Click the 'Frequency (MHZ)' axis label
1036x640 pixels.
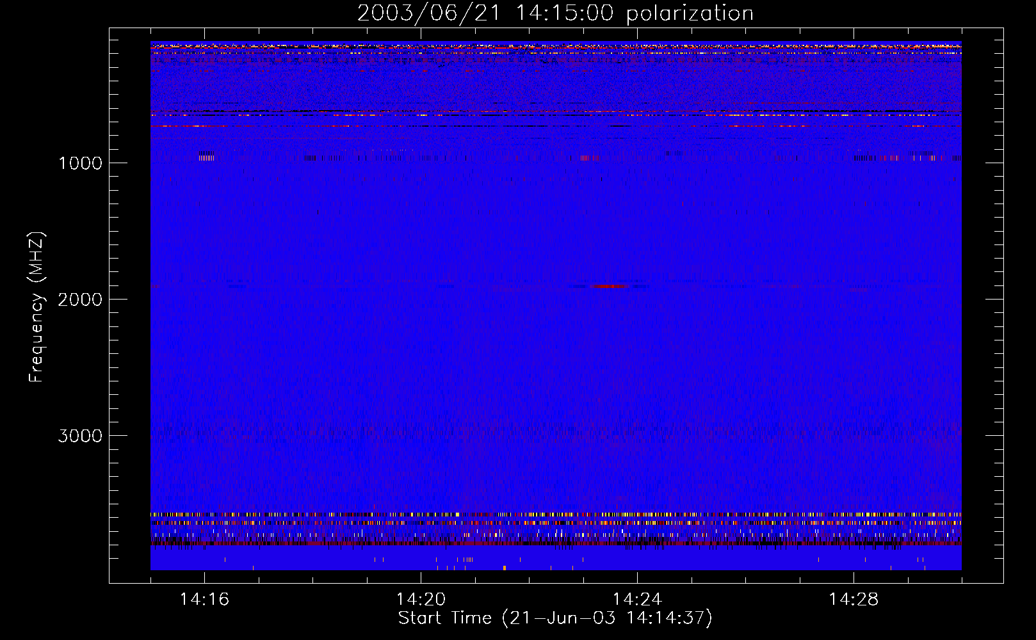click(37, 307)
